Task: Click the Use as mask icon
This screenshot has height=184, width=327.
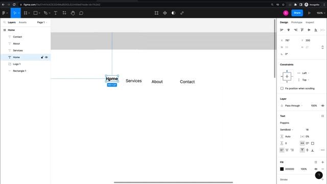Action: [x=173, y=13]
